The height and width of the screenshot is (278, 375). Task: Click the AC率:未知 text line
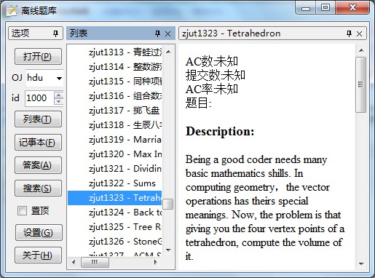pos(212,89)
